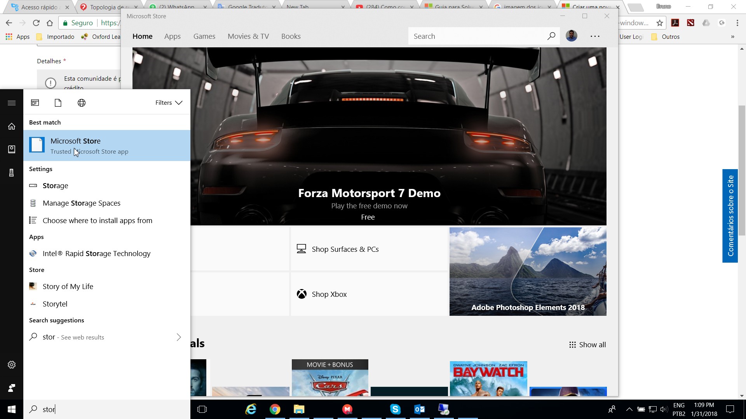Expand the Filters dropdown
Image resolution: width=746 pixels, height=419 pixels.
tap(169, 103)
